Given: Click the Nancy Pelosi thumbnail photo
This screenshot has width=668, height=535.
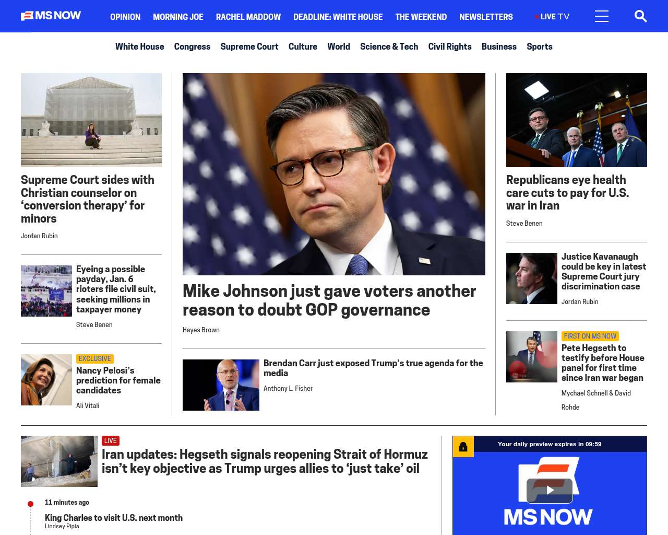Looking at the screenshot, I should tap(46, 380).
